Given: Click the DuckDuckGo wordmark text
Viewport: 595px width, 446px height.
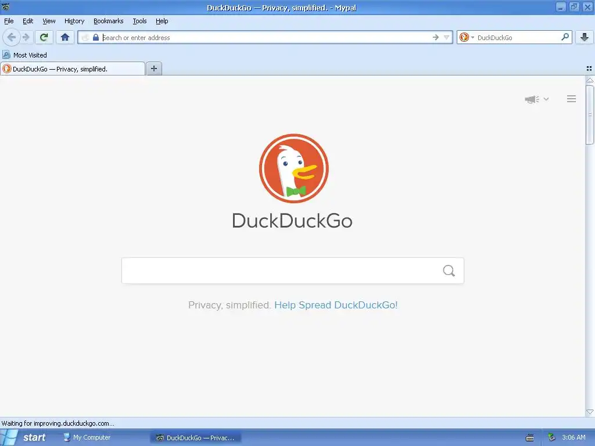Looking at the screenshot, I should pos(292,221).
